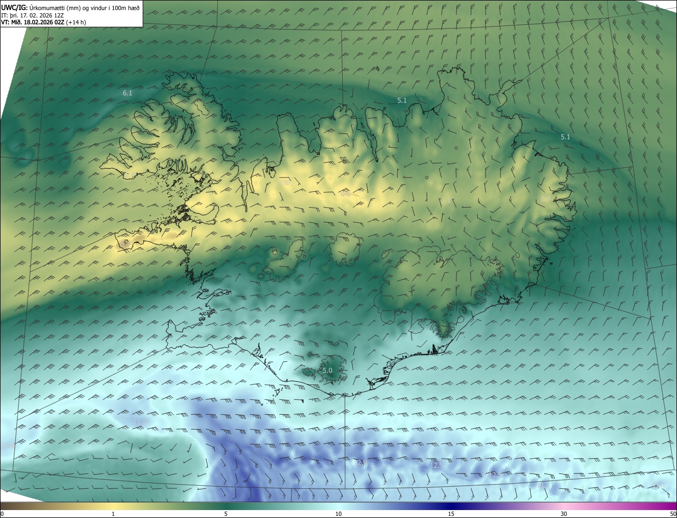Viewport: 677px width, 518px height.
Task: Click the "15" tick on the color scale
Action: [451, 514]
